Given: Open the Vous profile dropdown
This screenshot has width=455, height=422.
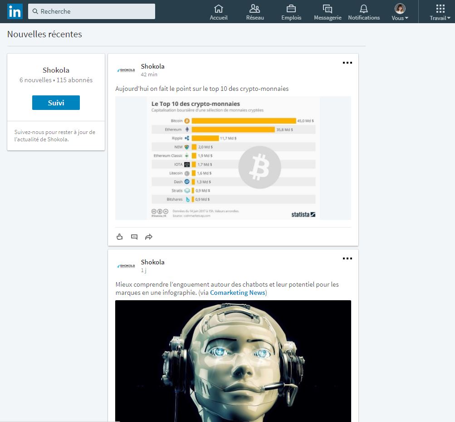Looking at the screenshot, I should tap(399, 11).
